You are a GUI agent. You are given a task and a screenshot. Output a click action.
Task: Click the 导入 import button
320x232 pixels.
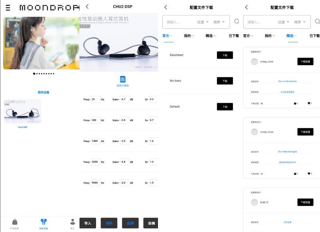tap(88, 223)
